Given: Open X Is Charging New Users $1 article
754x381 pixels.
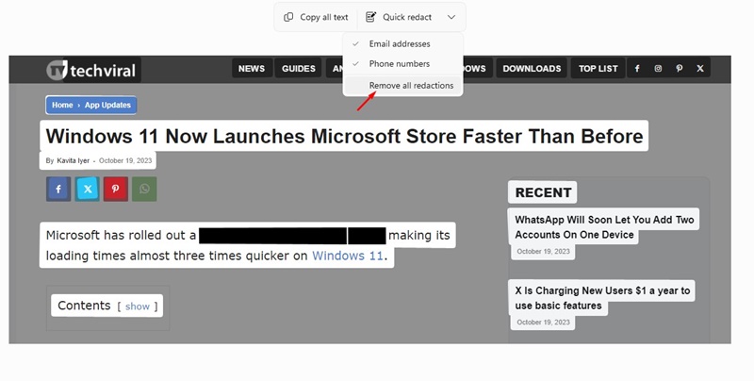Looking at the screenshot, I should (x=602, y=298).
